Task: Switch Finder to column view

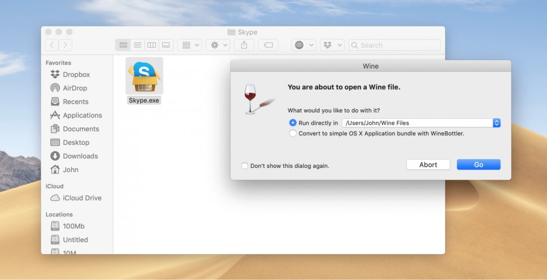Action: [x=151, y=45]
